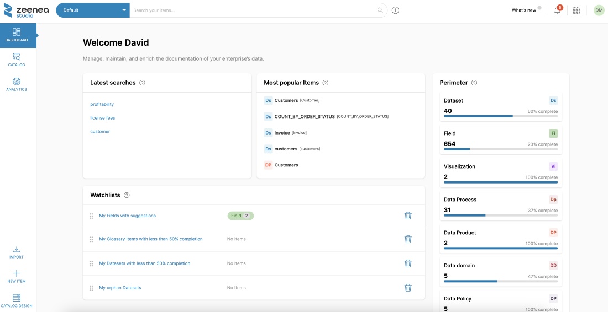Go to Analytics in the sidebar
The image size is (608, 312).
(x=17, y=84)
